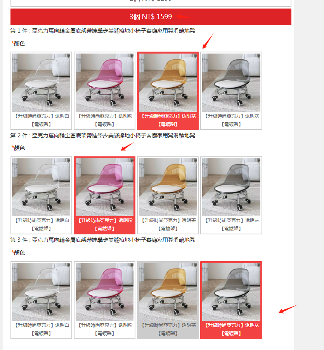
Task: Click clear chair thumbnail in third row
Action: pyautogui.click(x=41, y=292)
